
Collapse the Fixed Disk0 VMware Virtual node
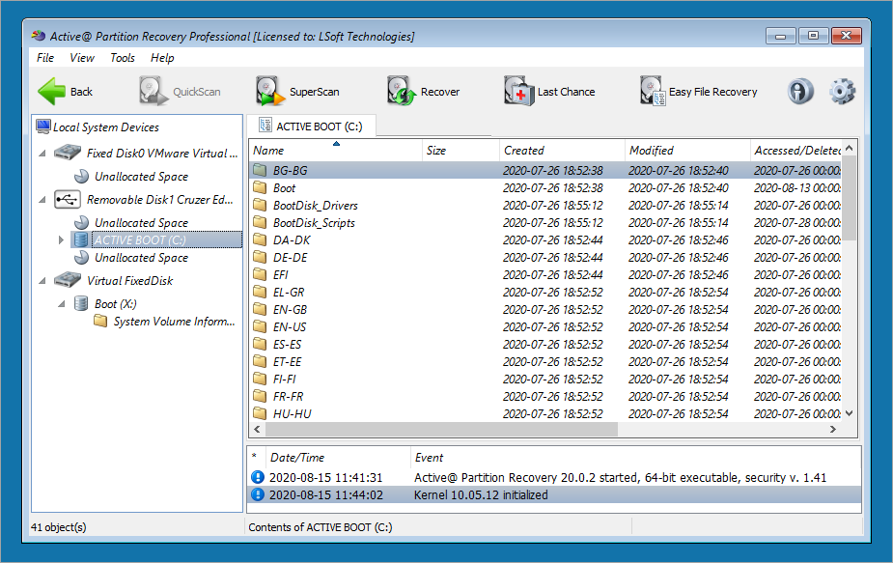pos(42,154)
